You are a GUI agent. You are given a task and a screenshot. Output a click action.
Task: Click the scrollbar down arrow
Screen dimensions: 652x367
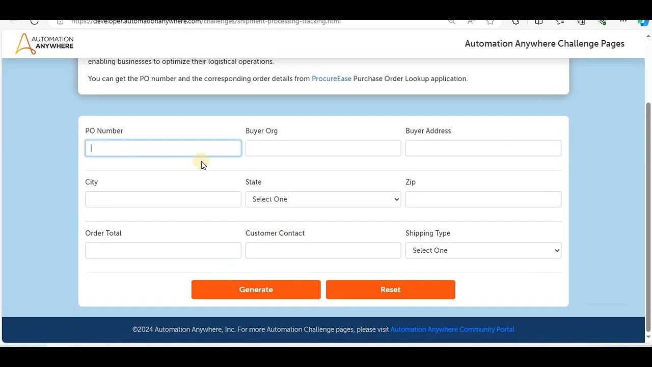pos(648,337)
